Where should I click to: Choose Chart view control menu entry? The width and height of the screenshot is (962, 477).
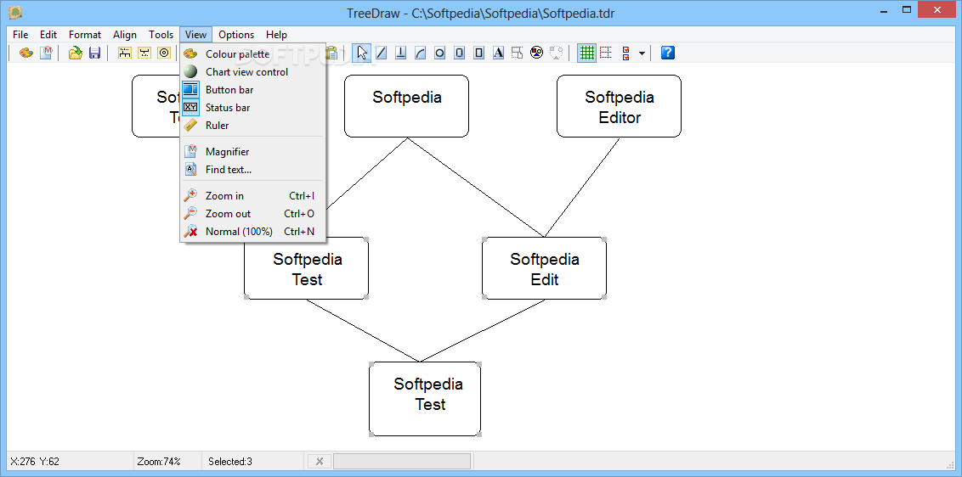coord(252,72)
